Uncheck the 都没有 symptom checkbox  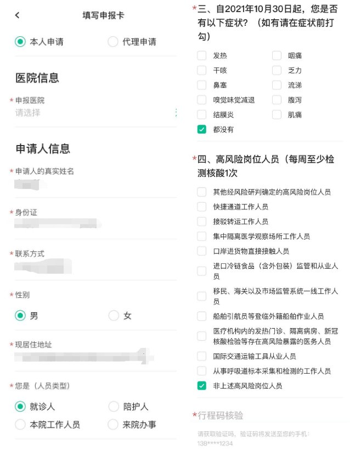pyautogui.click(x=202, y=130)
